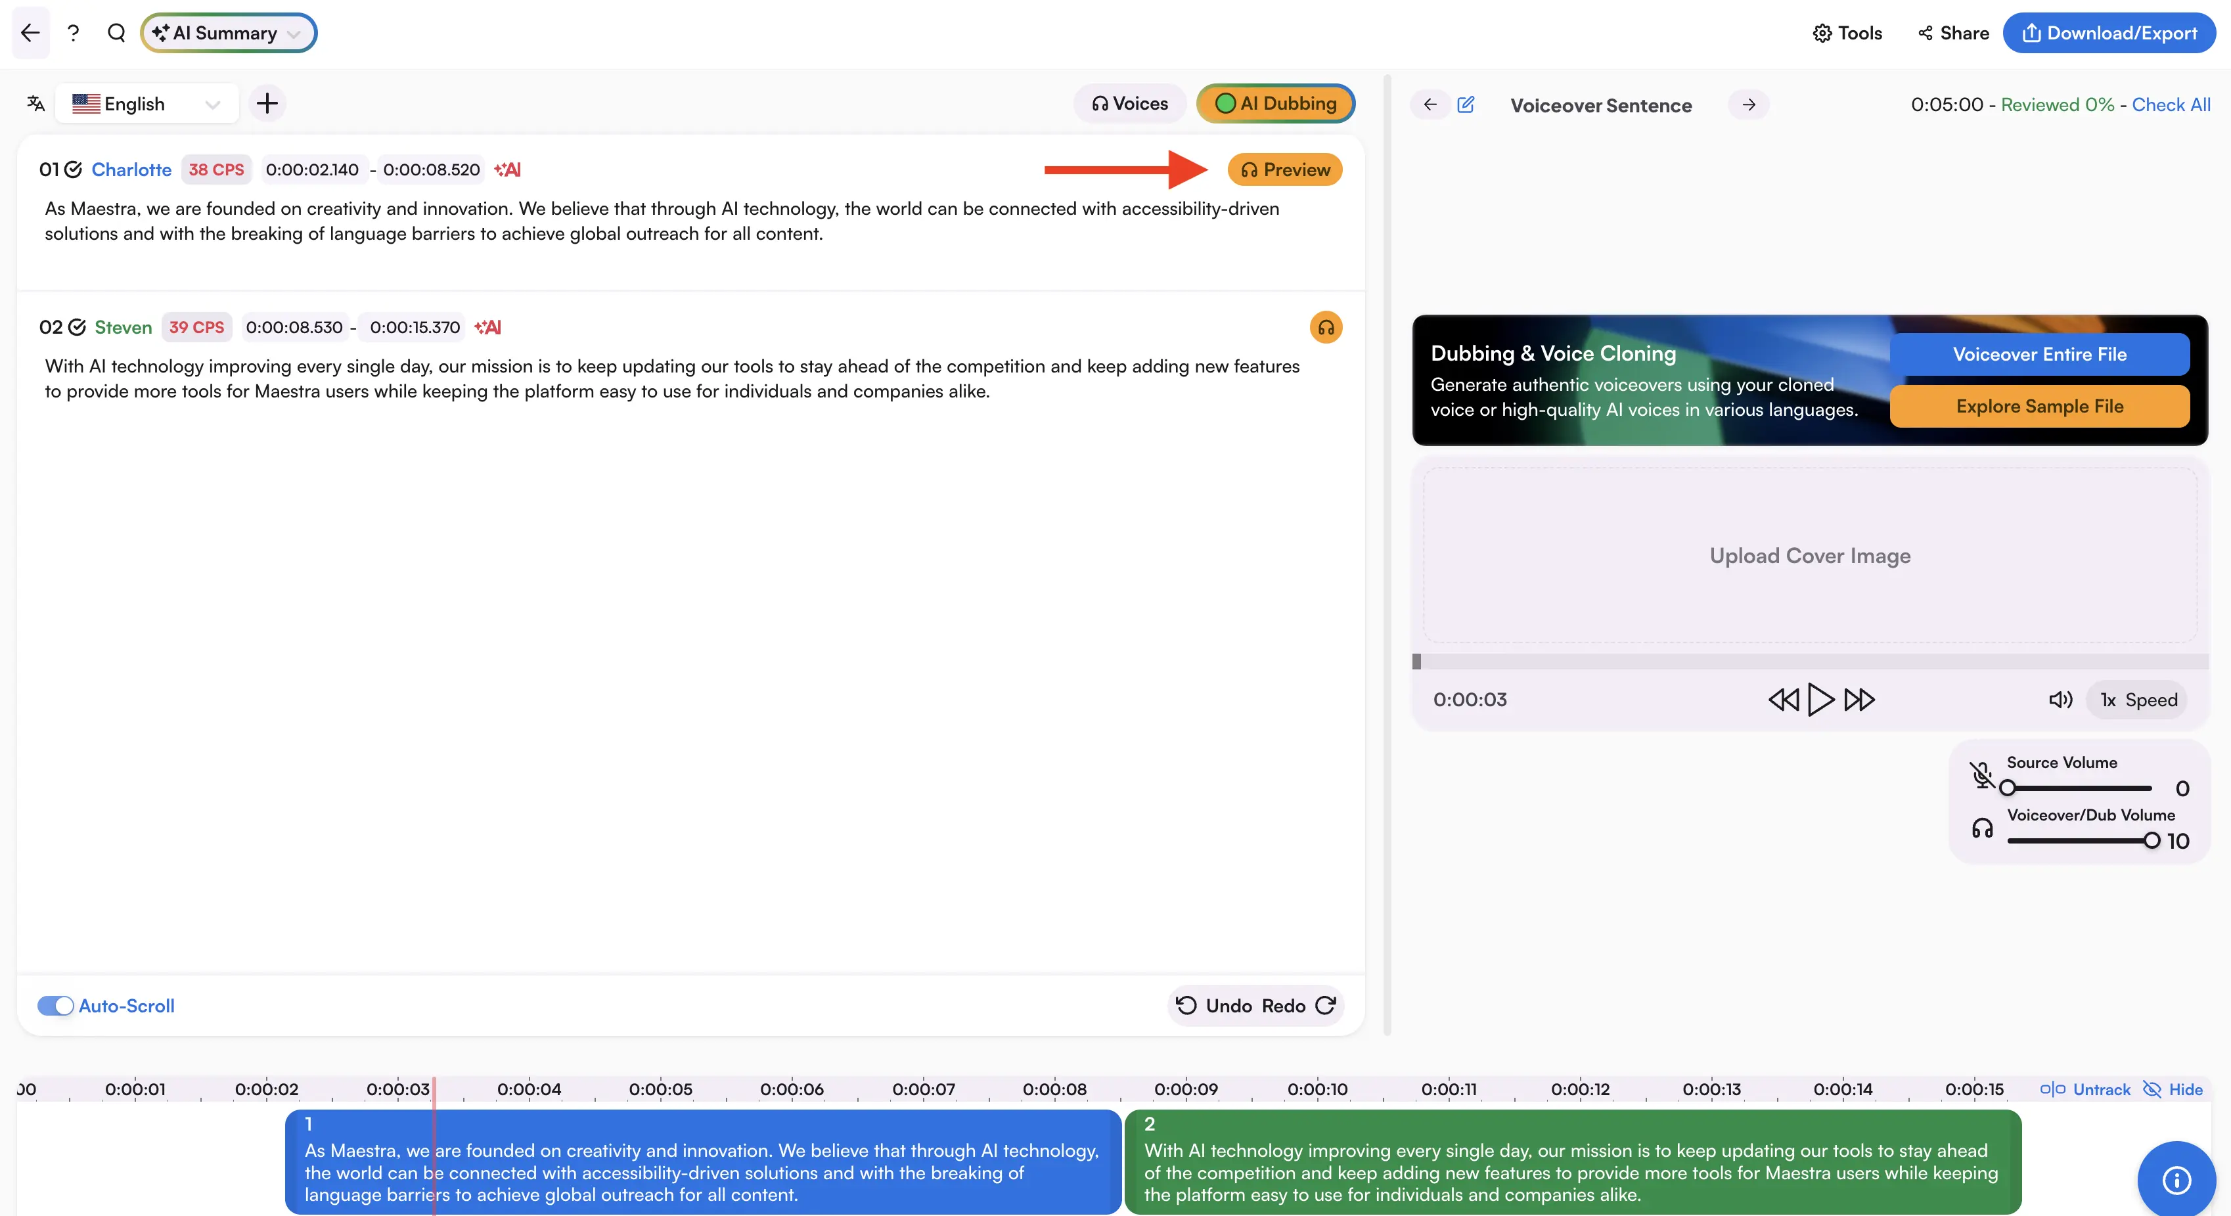Click the Download/Export button
Screen dimensions: 2231x1216
click(x=2108, y=33)
